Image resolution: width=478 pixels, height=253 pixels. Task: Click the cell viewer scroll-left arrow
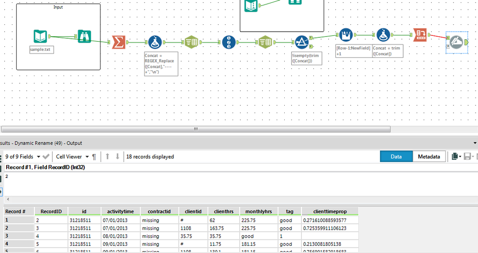[8, 199]
